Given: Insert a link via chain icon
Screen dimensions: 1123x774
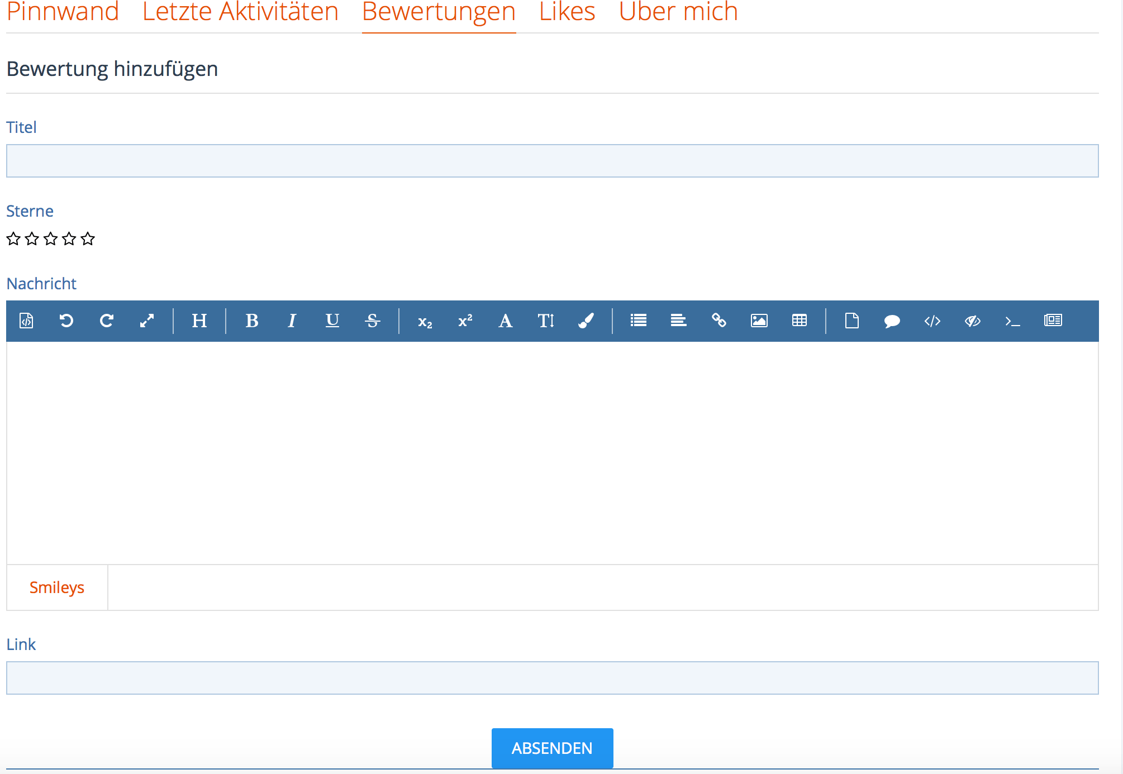Looking at the screenshot, I should click(x=719, y=321).
